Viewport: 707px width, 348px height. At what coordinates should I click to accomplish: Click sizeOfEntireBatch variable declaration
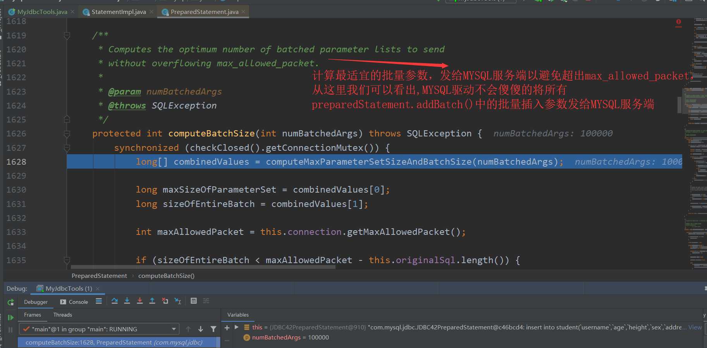pyautogui.click(x=208, y=204)
